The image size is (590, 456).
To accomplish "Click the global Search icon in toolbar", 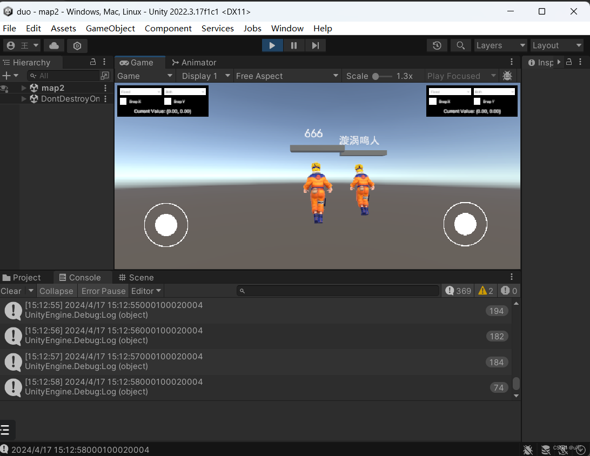I will 460,45.
